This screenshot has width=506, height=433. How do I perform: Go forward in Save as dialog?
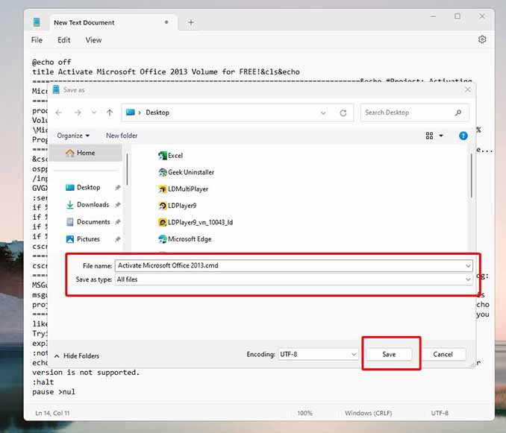[x=78, y=113]
